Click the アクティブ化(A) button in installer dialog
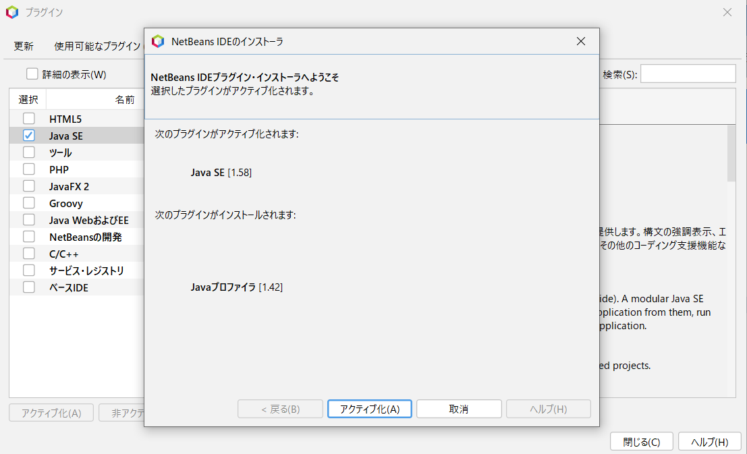Screen dimensions: 747x454 coord(370,409)
